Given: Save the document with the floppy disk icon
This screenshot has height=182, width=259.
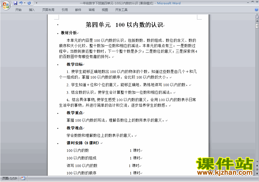Looking at the screenshot, I should [x=15, y=3].
